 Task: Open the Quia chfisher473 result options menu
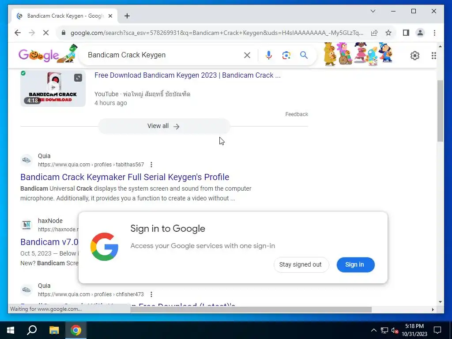151,294
